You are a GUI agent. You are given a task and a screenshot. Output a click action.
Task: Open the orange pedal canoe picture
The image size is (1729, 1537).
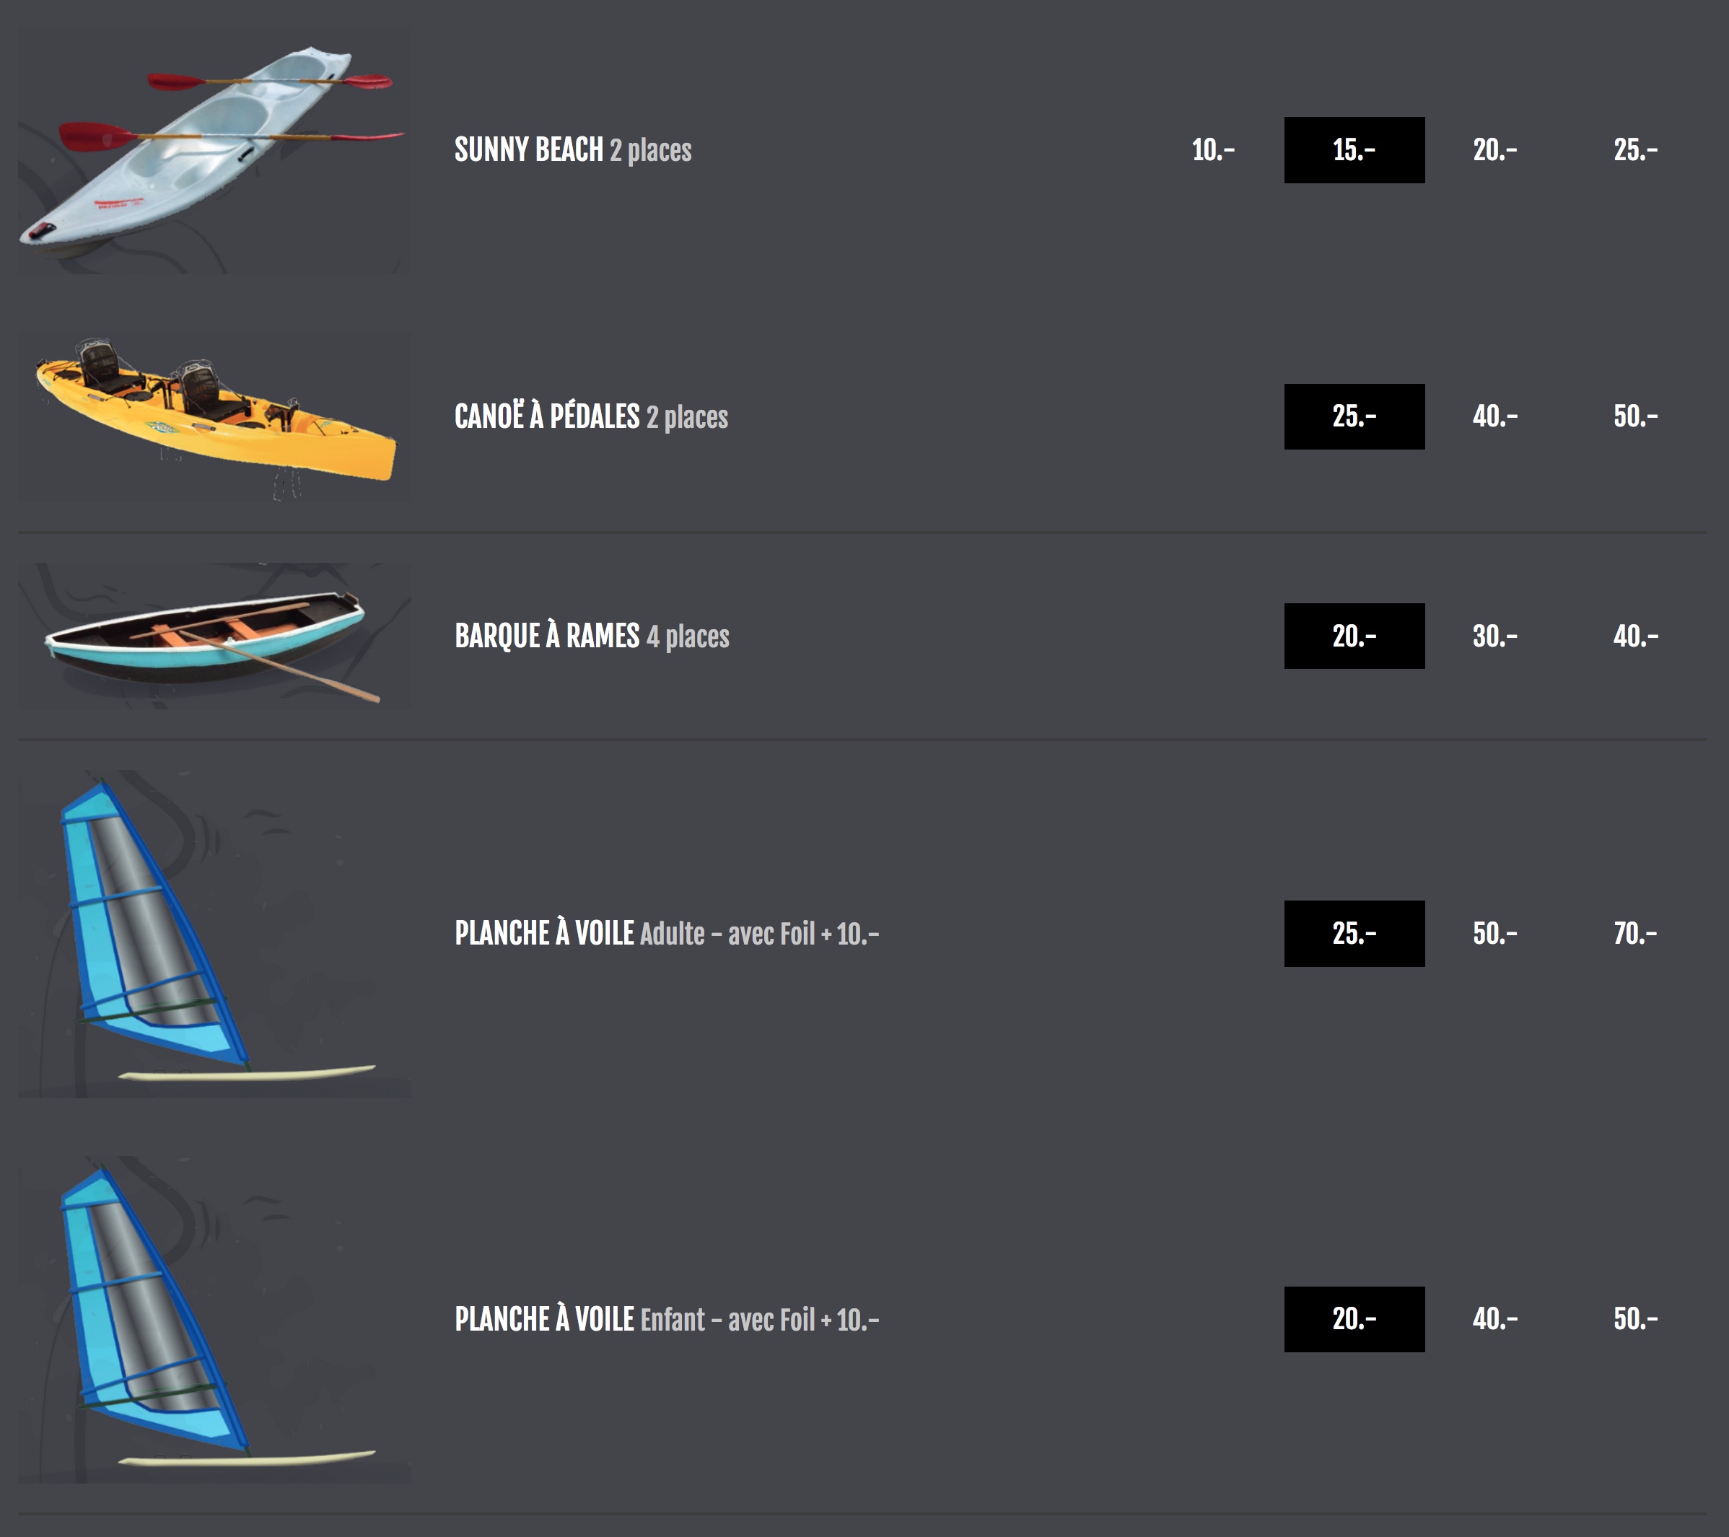[x=214, y=416]
